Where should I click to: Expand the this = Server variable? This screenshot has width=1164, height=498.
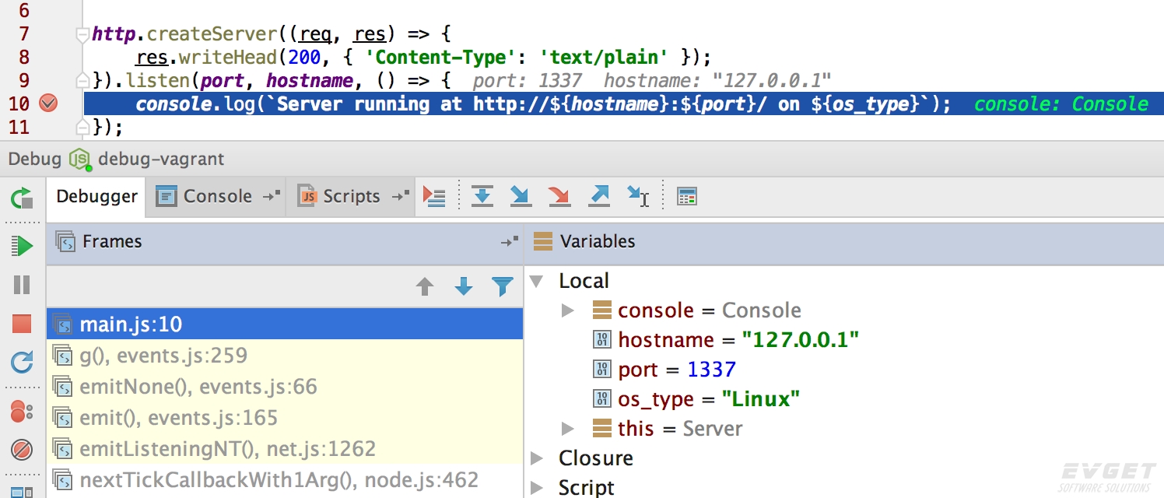[568, 429]
